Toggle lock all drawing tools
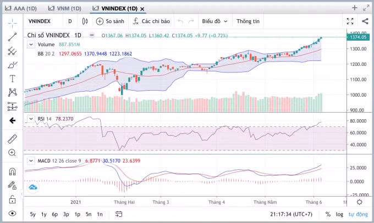The image size is (374, 223). point(12,199)
